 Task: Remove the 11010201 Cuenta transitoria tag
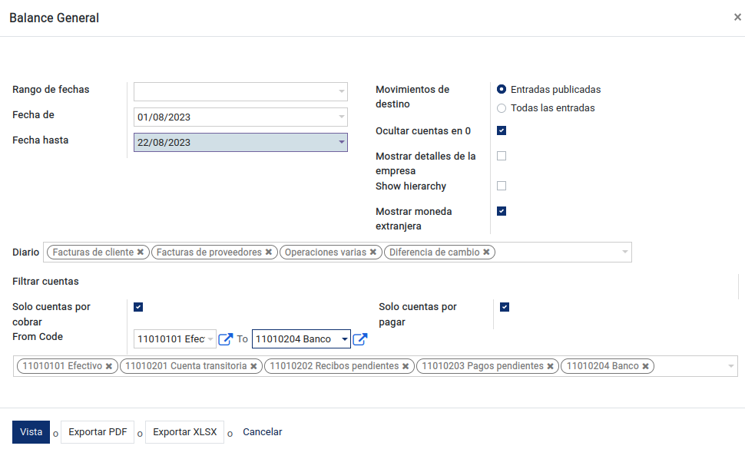[x=253, y=366]
